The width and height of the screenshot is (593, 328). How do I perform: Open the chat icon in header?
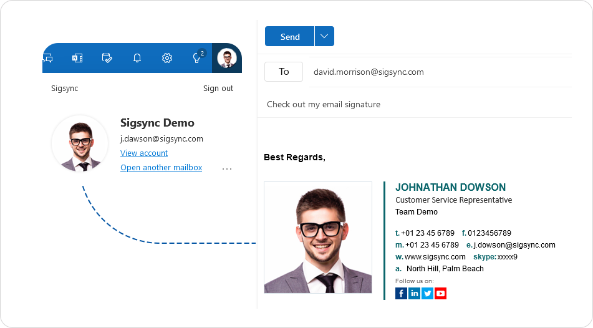pos(47,58)
